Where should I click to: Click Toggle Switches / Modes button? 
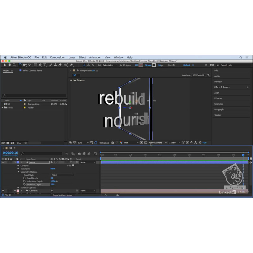click(62, 195)
